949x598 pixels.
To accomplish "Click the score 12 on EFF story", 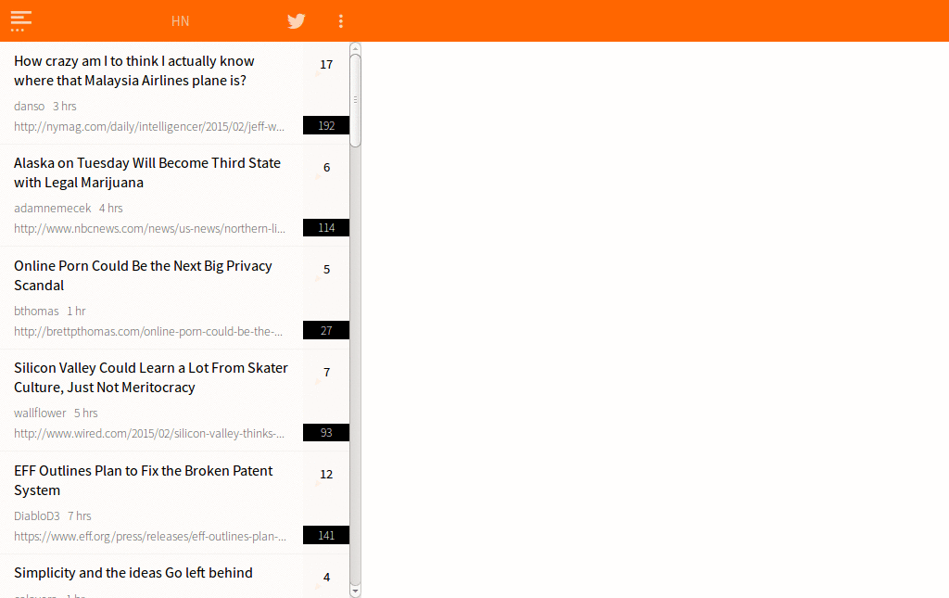I will pyautogui.click(x=326, y=475).
